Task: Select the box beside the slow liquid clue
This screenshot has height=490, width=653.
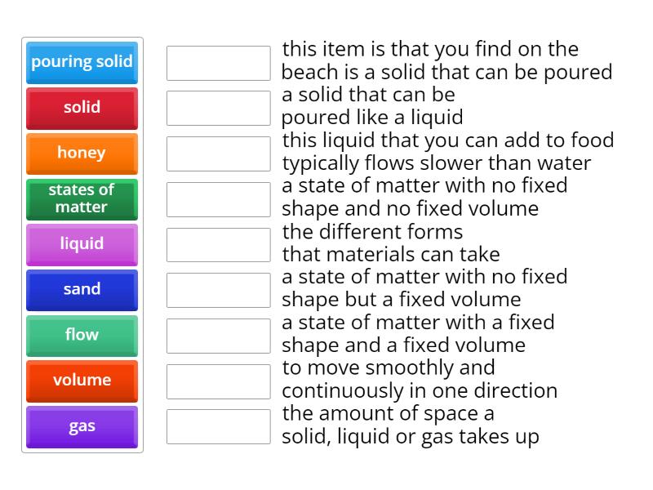Action: (217, 154)
